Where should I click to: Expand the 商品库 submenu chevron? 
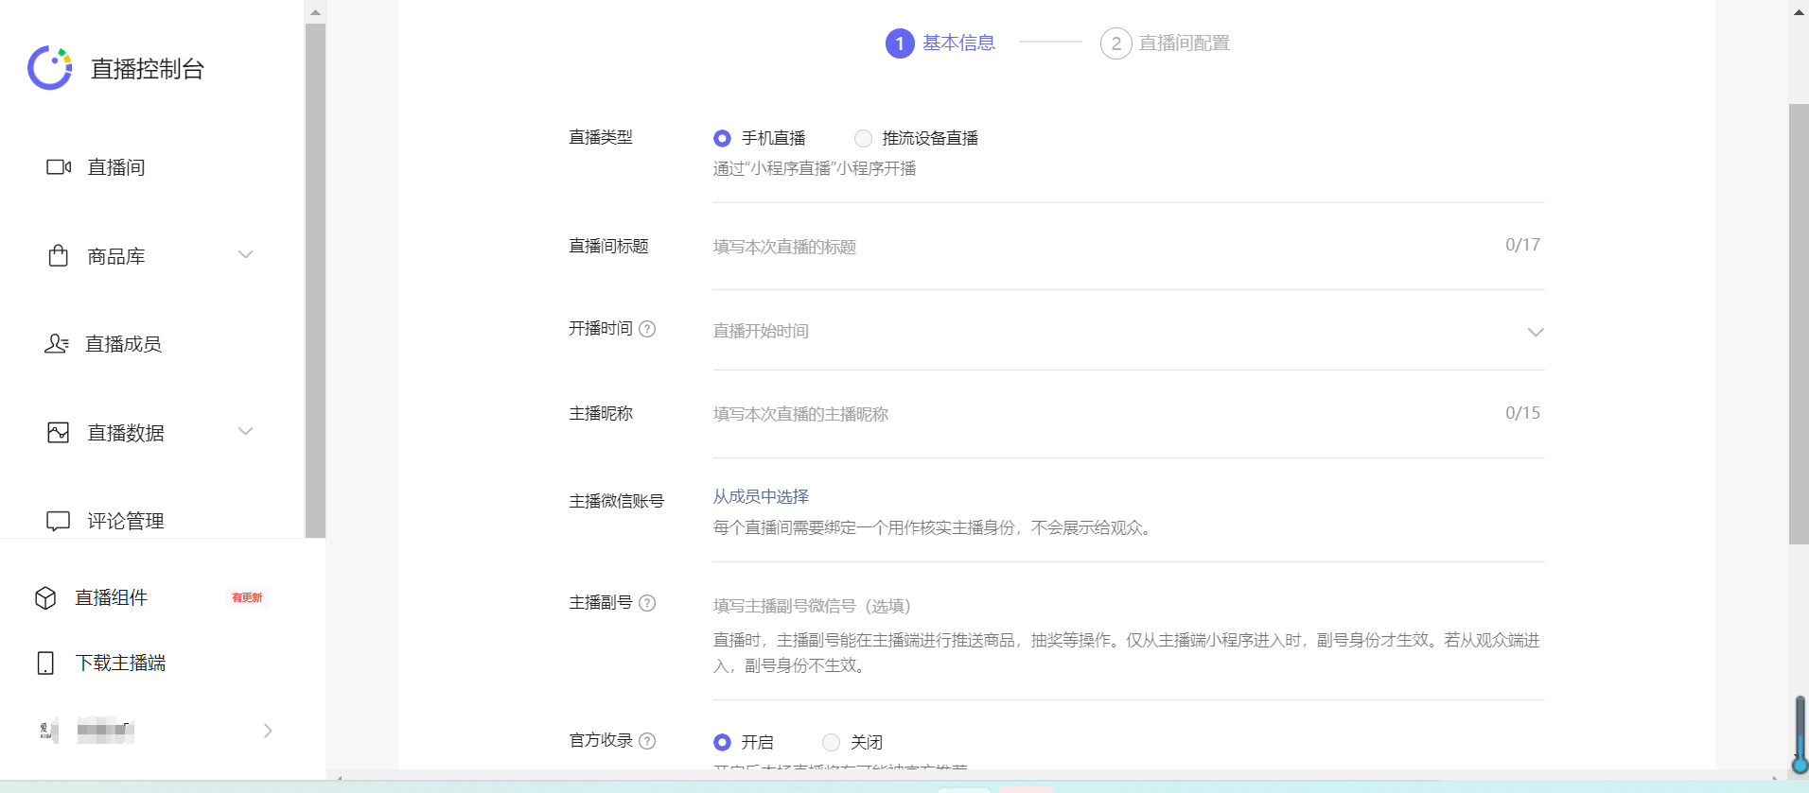(x=246, y=255)
